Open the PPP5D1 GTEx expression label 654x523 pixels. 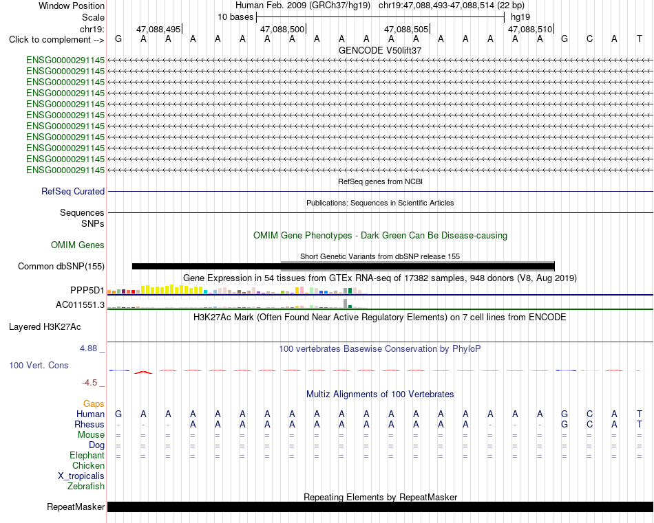click(x=87, y=290)
